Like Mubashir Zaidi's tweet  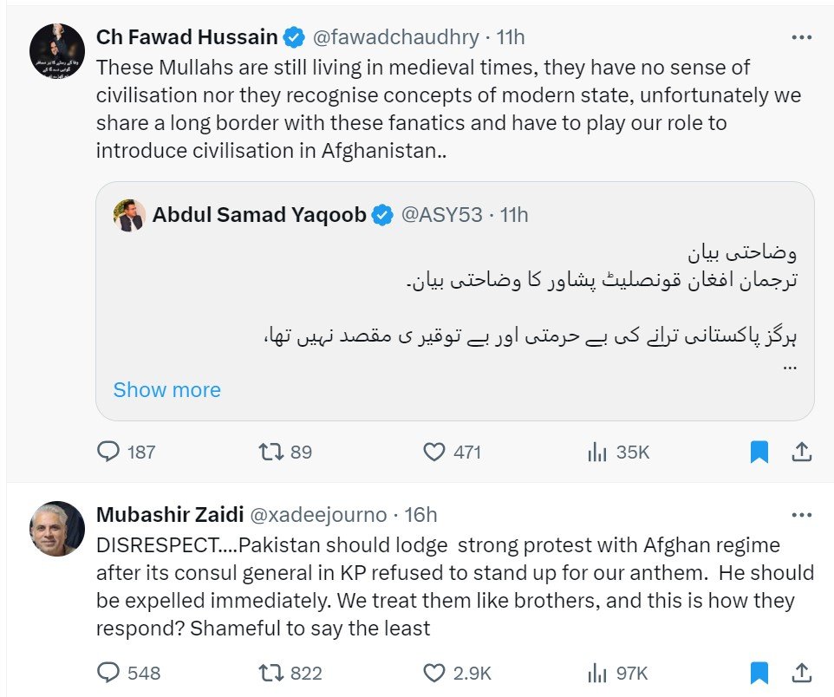point(433,673)
